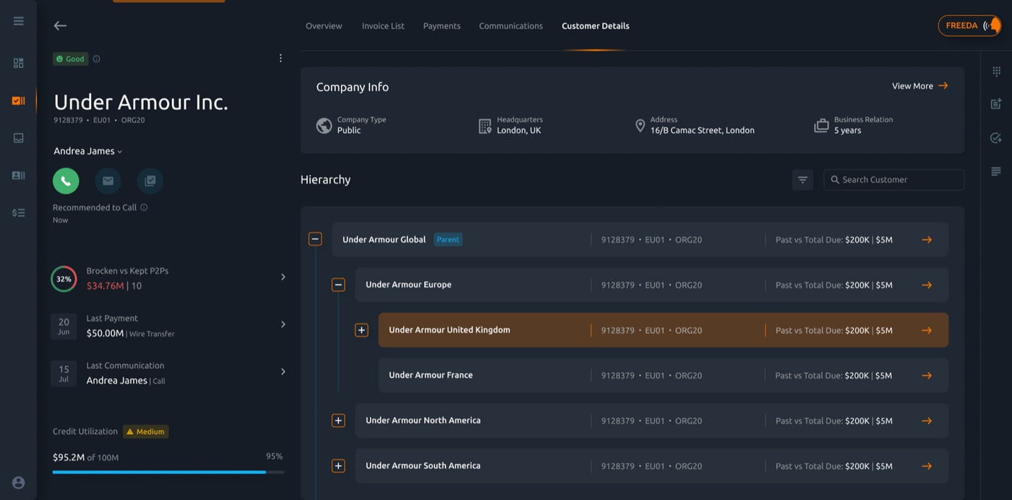This screenshot has height=500, width=1012.
Task: Click the $50.00M last payment amount
Action: 105,333
